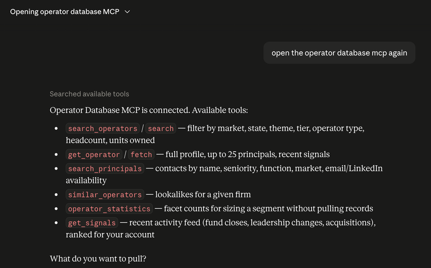Click the 'Operator Database MCP is connected' line
Screen dimensions: 431x268
149,110
